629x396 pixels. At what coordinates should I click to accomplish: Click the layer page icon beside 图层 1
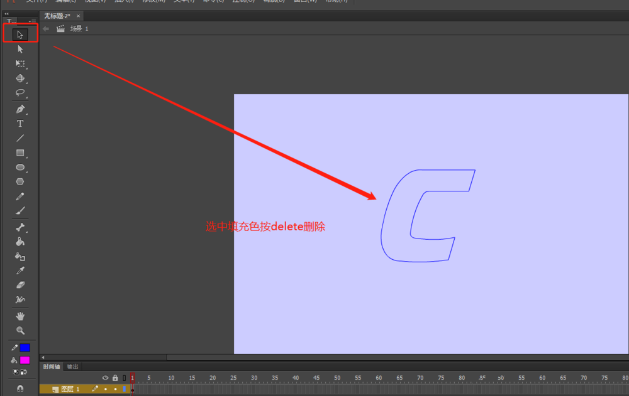55,389
